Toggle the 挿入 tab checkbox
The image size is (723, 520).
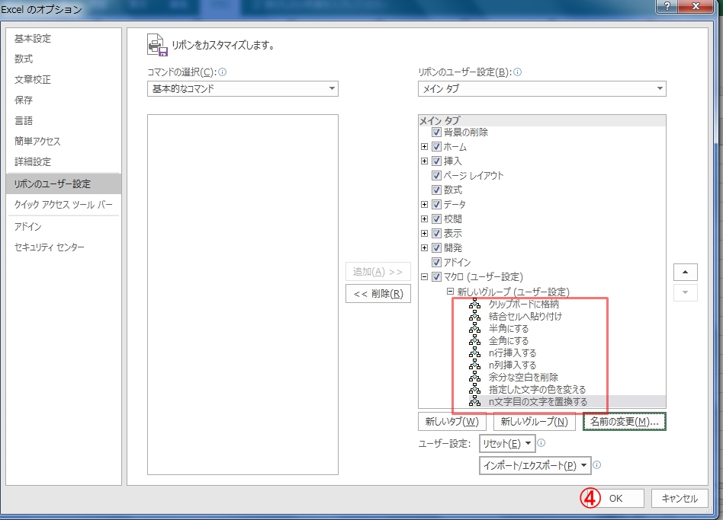pos(436,161)
